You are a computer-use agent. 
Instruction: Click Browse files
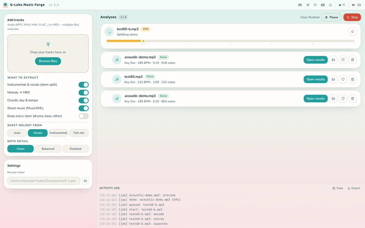[x=48, y=61]
